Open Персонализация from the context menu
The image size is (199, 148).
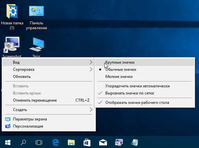click(49, 126)
